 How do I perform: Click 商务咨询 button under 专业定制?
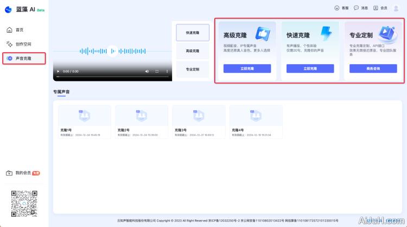click(x=373, y=69)
